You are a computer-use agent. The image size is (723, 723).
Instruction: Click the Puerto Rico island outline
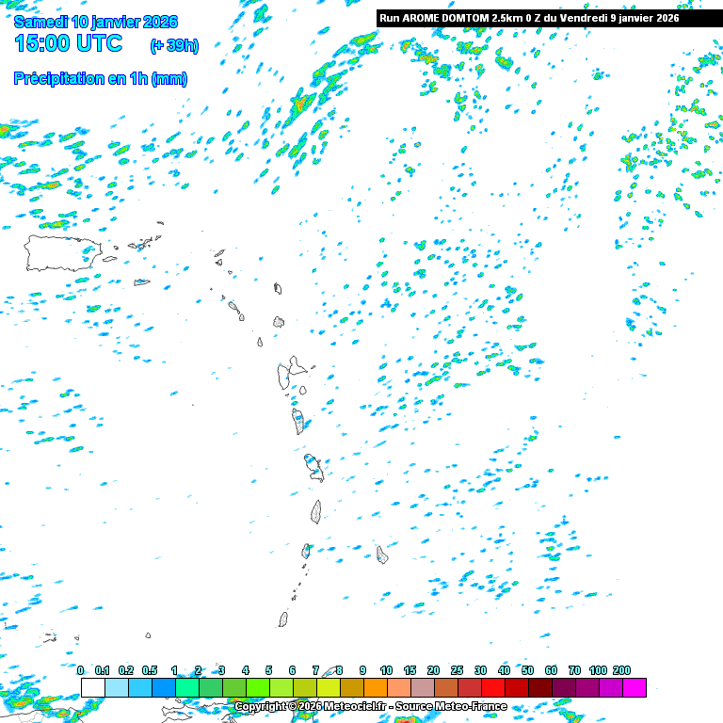pyautogui.click(x=62, y=252)
